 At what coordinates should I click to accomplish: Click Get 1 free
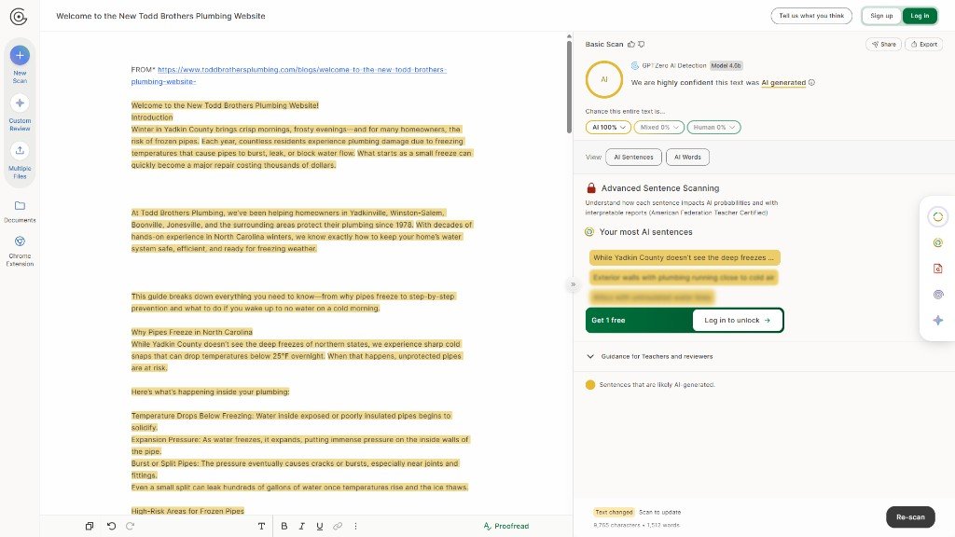608,321
